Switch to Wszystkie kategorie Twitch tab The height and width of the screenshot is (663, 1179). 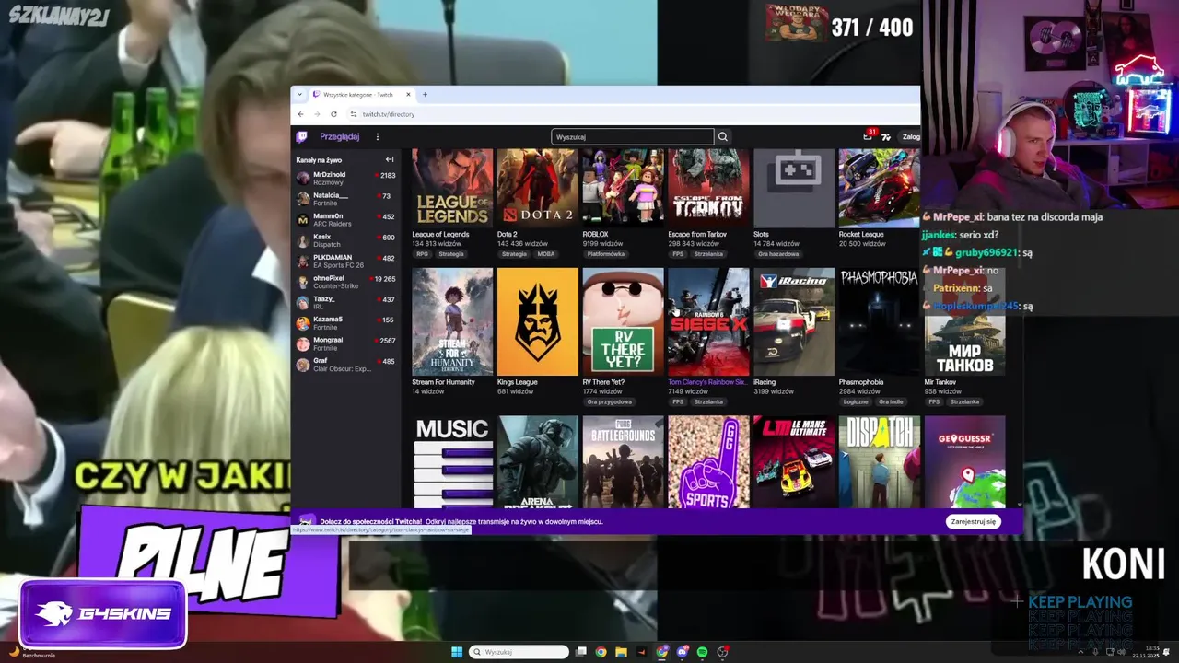[358, 94]
